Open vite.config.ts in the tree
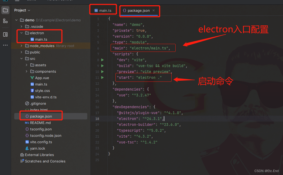Image resolution: width=283 pixels, height=175 pixels. tap(41, 142)
